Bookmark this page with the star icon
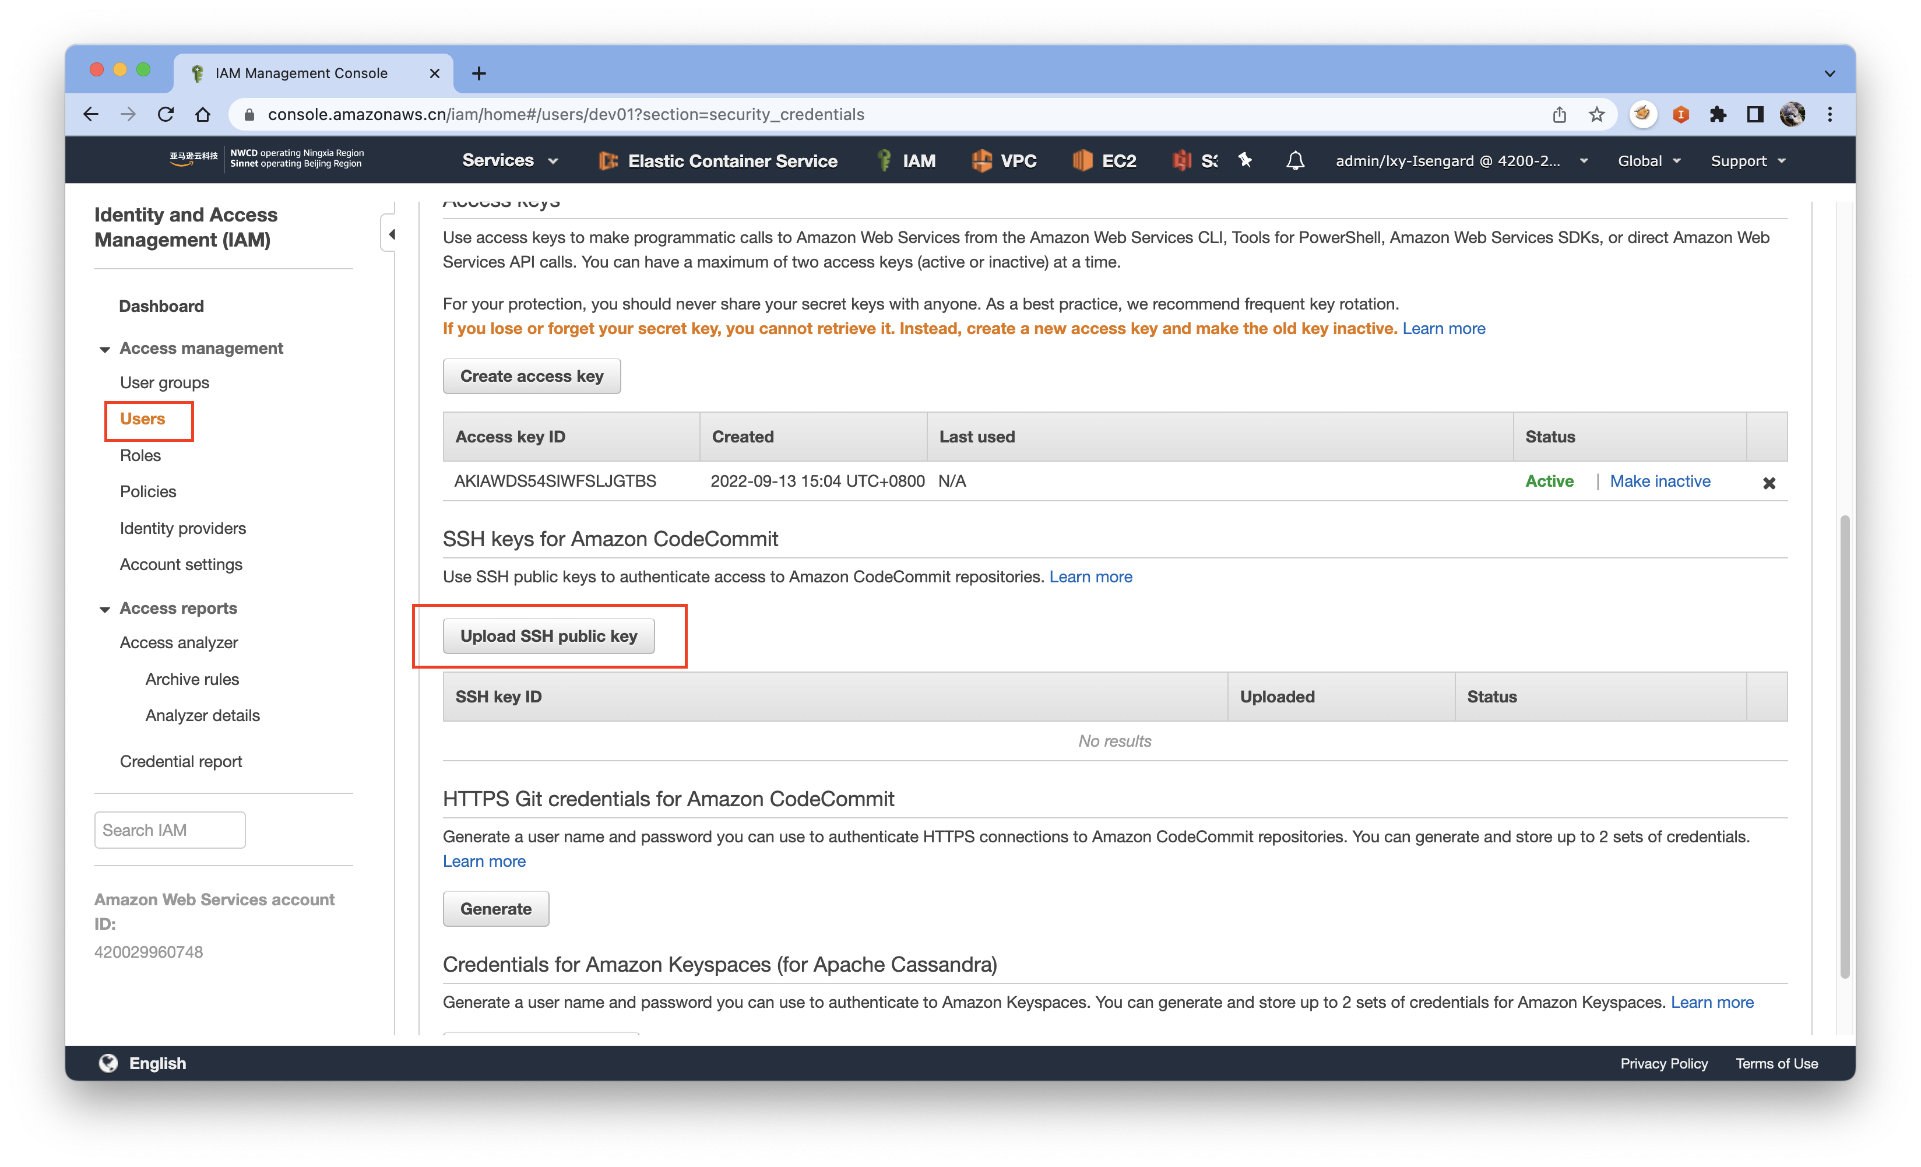 click(x=1597, y=115)
